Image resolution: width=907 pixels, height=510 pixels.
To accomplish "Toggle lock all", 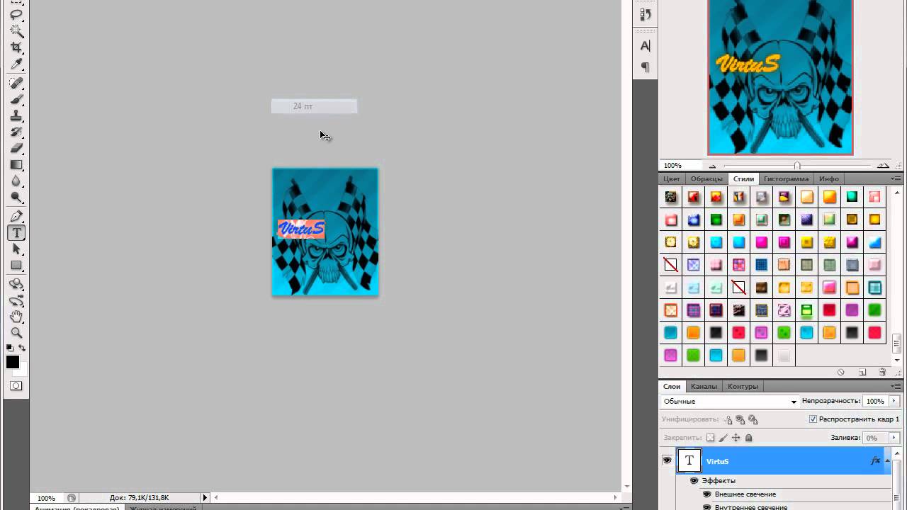I will (749, 438).
